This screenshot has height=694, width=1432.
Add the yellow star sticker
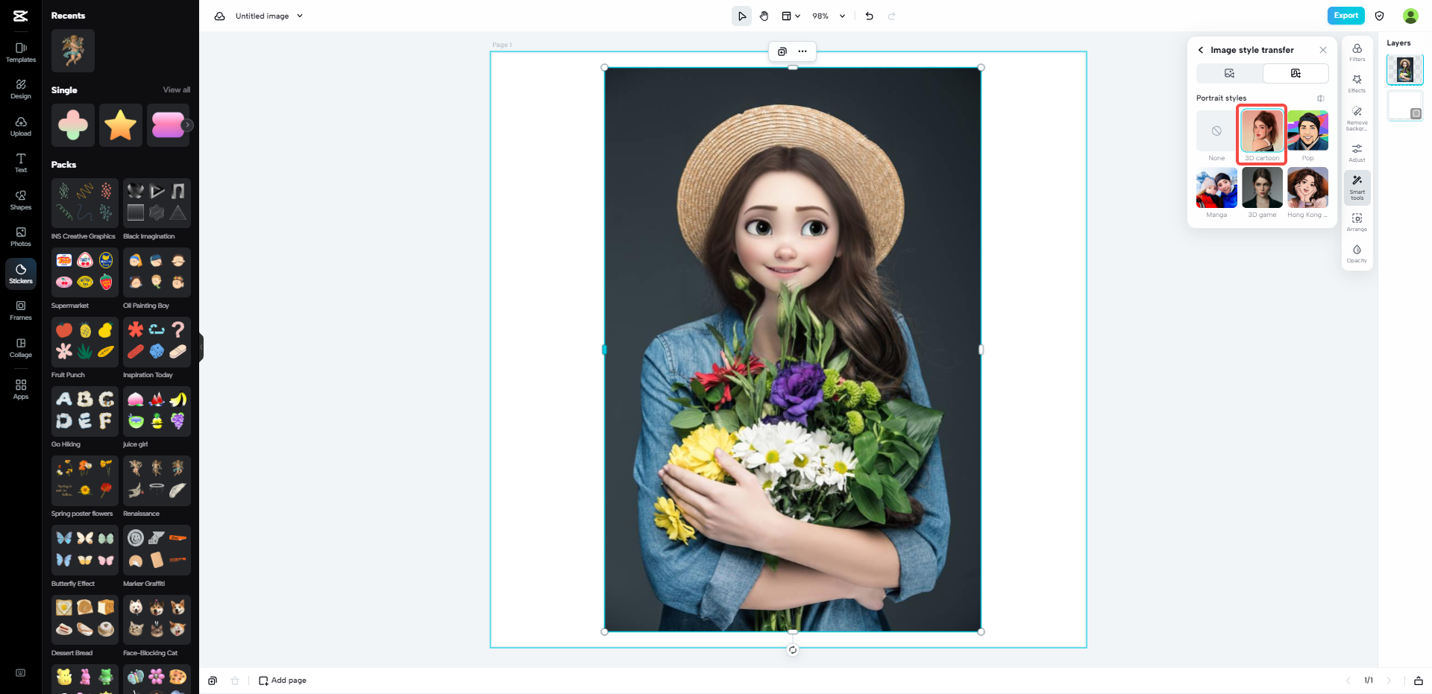pos(121,125)
